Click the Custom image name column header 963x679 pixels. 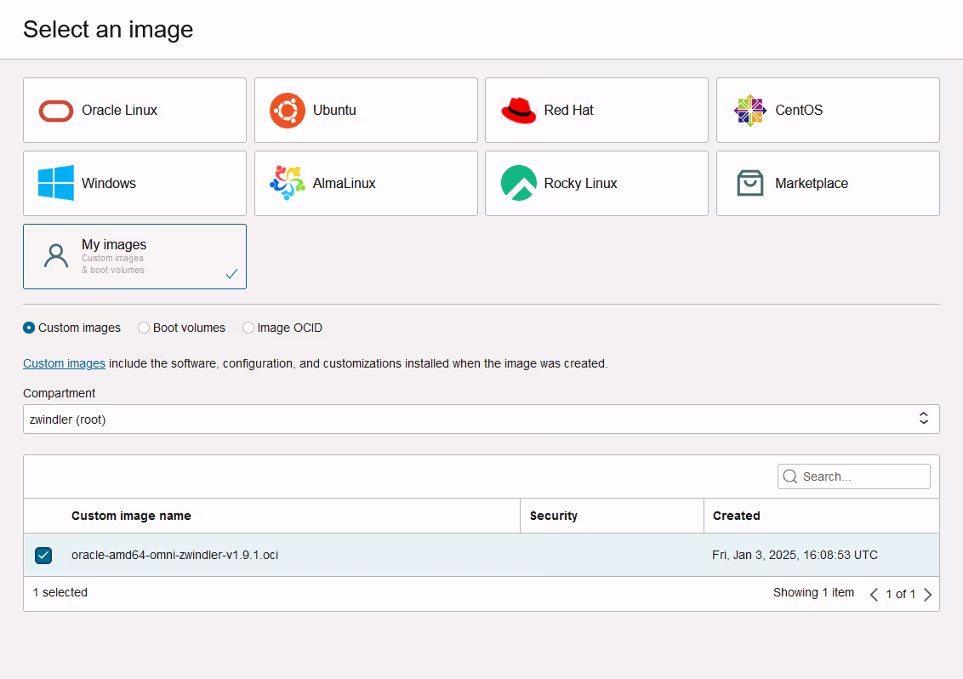(x=131, y=516)
